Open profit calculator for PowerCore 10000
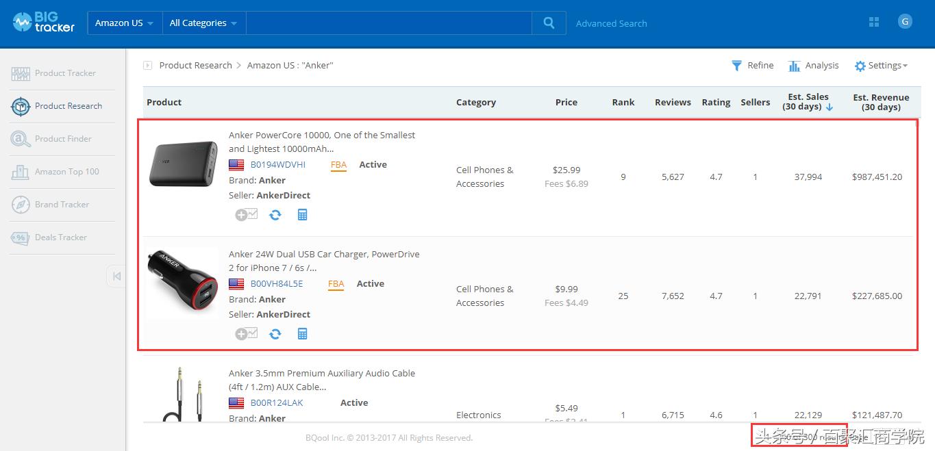Screen dimensions: 935x451 (302, 215)
